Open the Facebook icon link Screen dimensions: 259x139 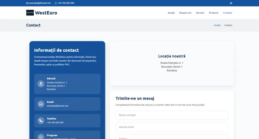[x=231, y=3]
